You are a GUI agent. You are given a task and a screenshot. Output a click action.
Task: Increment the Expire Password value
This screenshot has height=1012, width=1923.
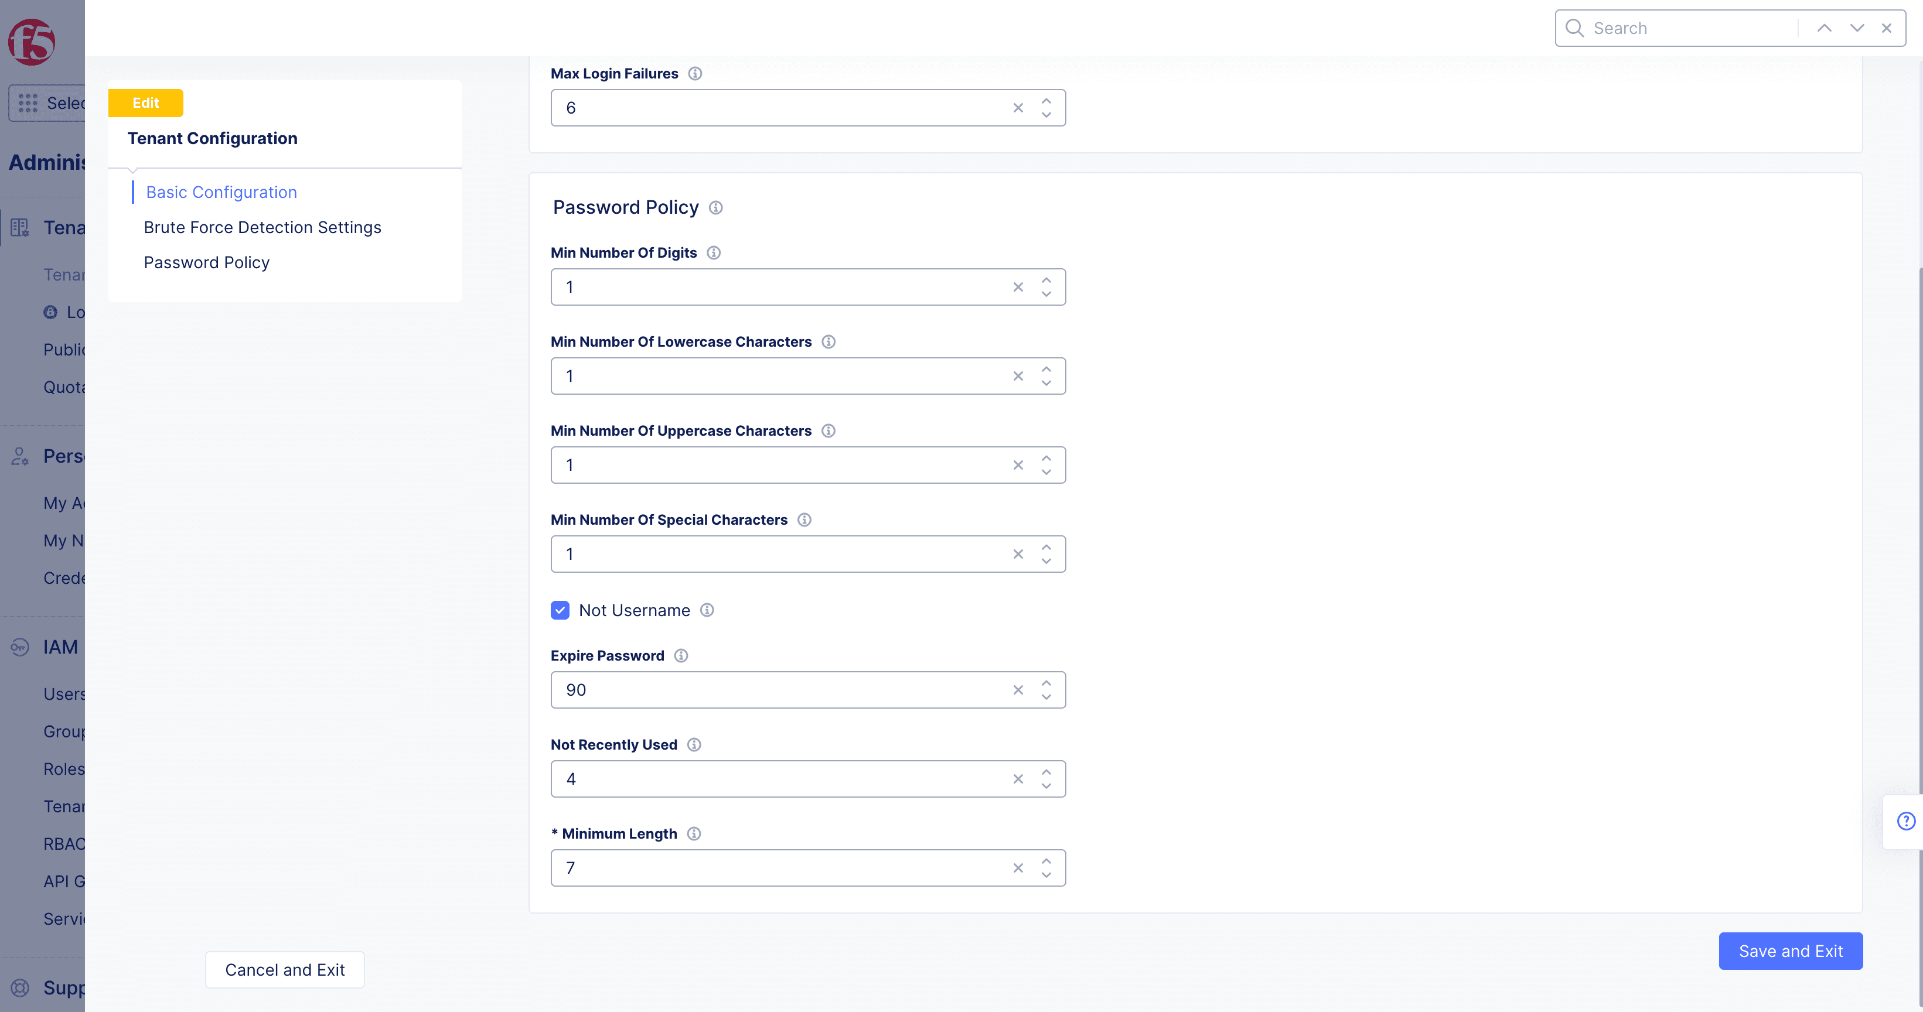1046,683
